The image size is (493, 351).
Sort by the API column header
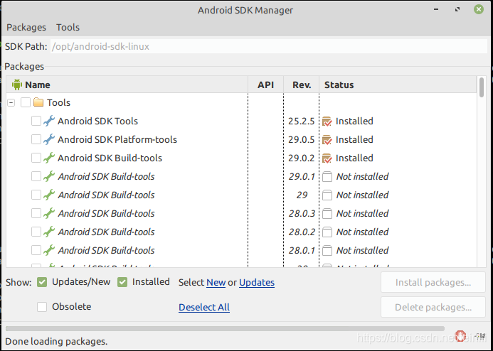coord(265,85)
